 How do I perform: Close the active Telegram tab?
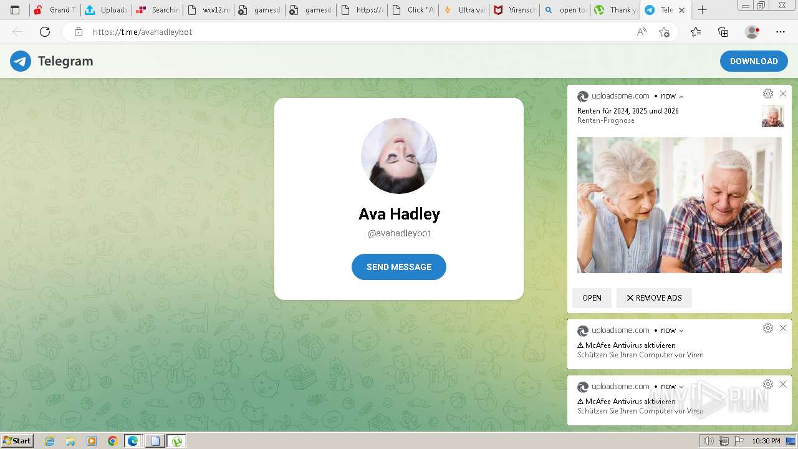(682, 10)
